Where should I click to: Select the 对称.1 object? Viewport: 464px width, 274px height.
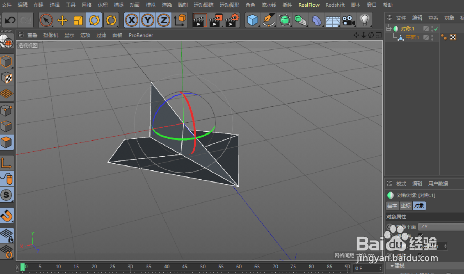408,28
